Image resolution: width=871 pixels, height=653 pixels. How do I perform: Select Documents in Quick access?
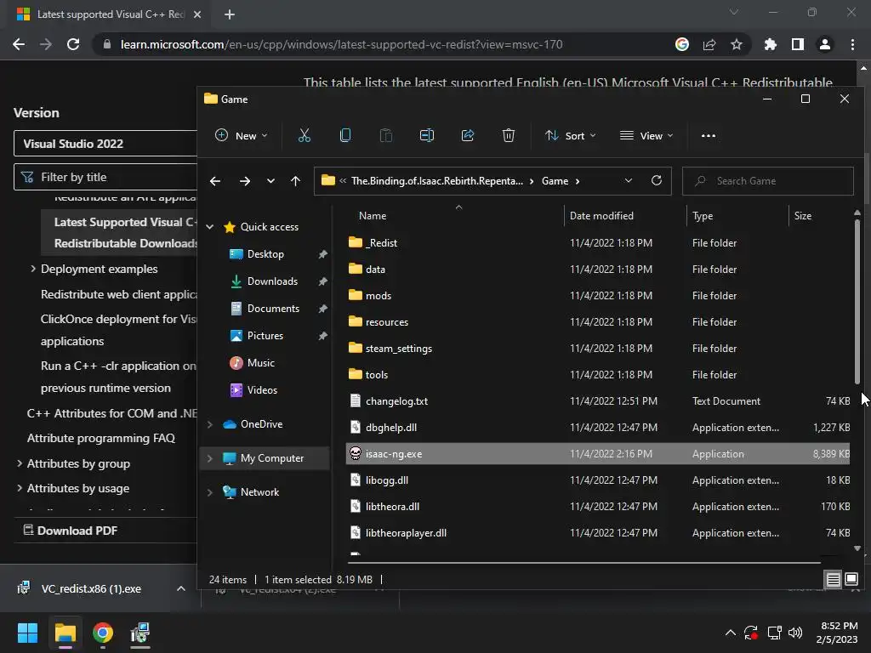[273, 308]
